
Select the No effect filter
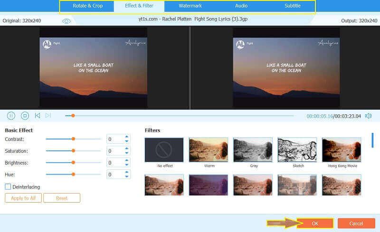tap(164, 149)
